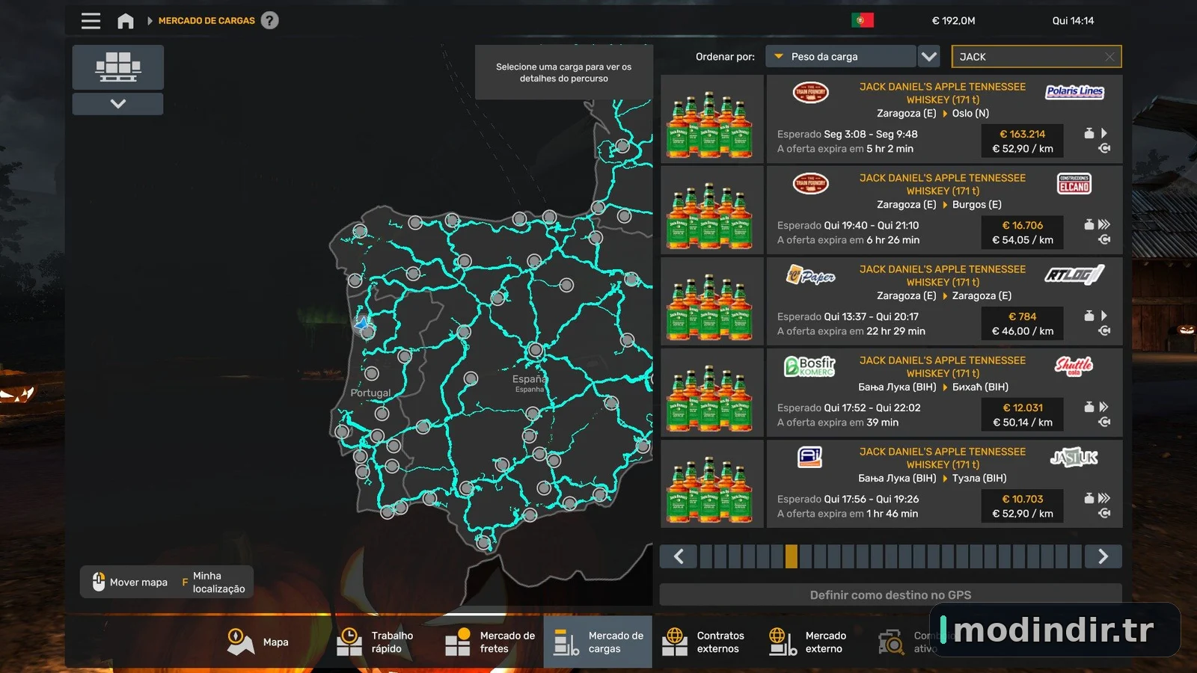1197x673 pixels.
Task: Click the Shuttle Cola company logo
Action: coord(1074,366)
